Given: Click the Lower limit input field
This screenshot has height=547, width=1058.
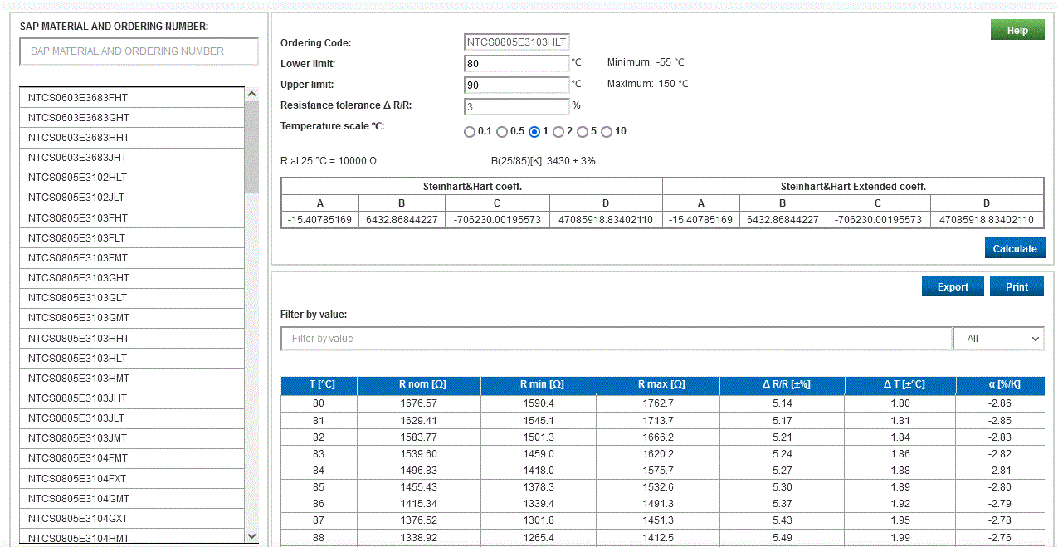Looking at the screenshot, I should tap(516, 63).
